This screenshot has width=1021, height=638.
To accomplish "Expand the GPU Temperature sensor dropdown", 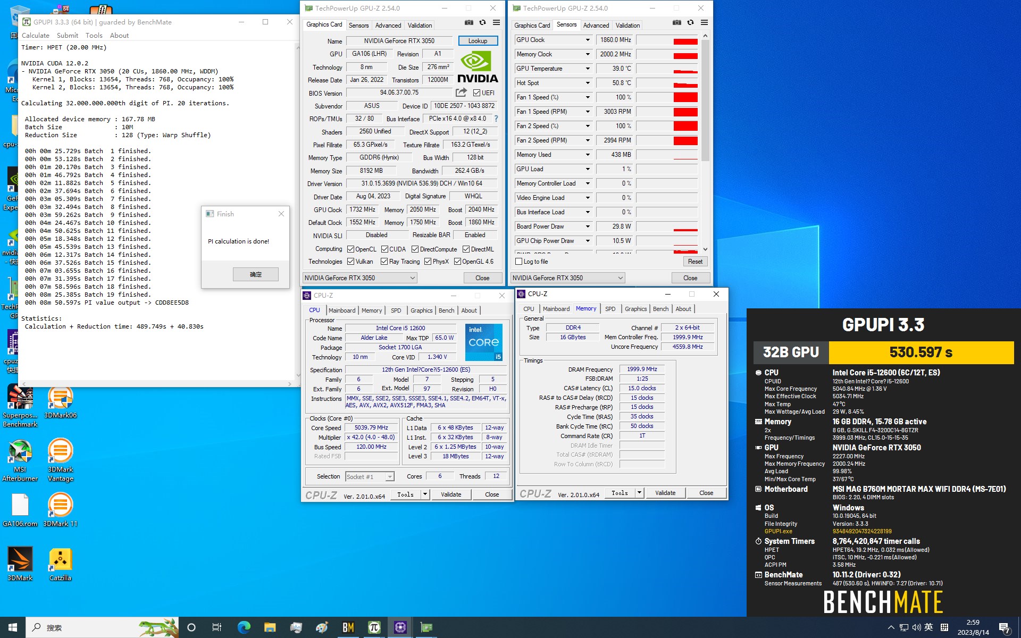I will pos(588,69).
